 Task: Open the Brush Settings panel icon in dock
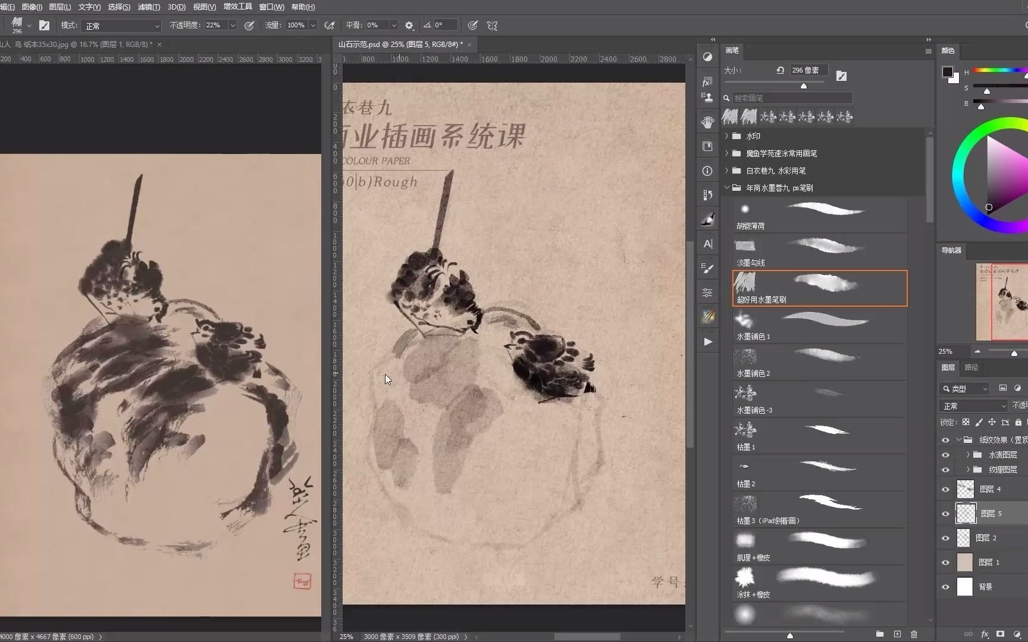click(x=707, y=268)
